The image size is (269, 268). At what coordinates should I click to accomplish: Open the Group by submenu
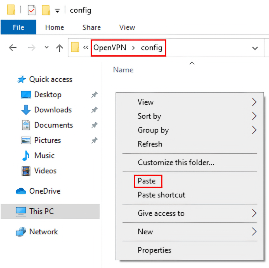(x=190, y=130)
